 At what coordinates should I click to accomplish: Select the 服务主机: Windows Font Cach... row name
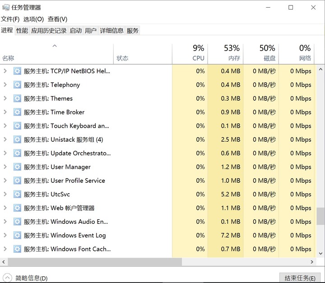point(67,249)
